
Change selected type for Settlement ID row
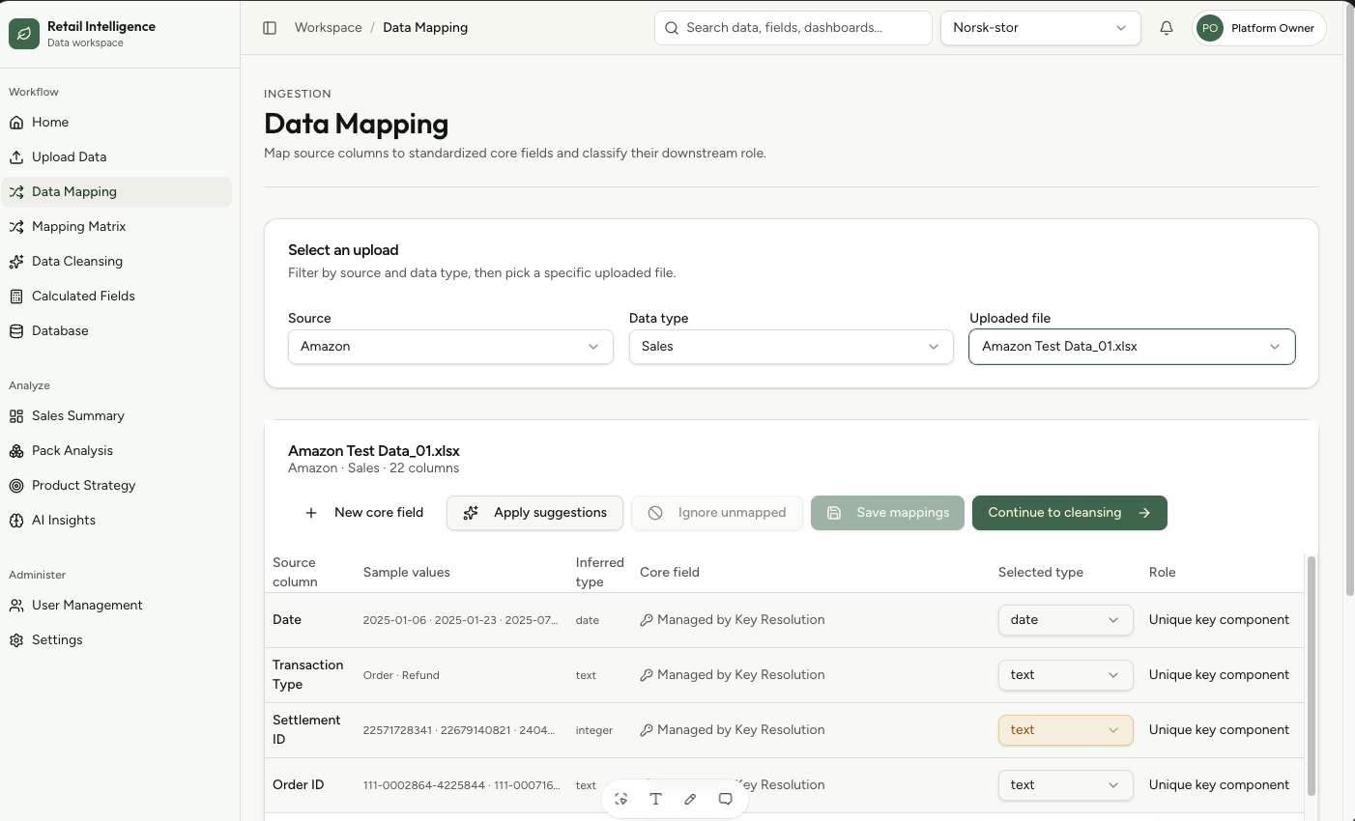click(1065, 730)
